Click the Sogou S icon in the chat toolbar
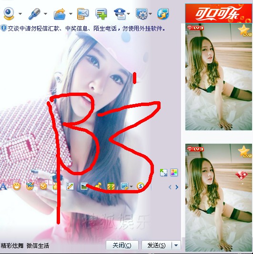This screenshot has width=253, height=254. click(141, 186)
